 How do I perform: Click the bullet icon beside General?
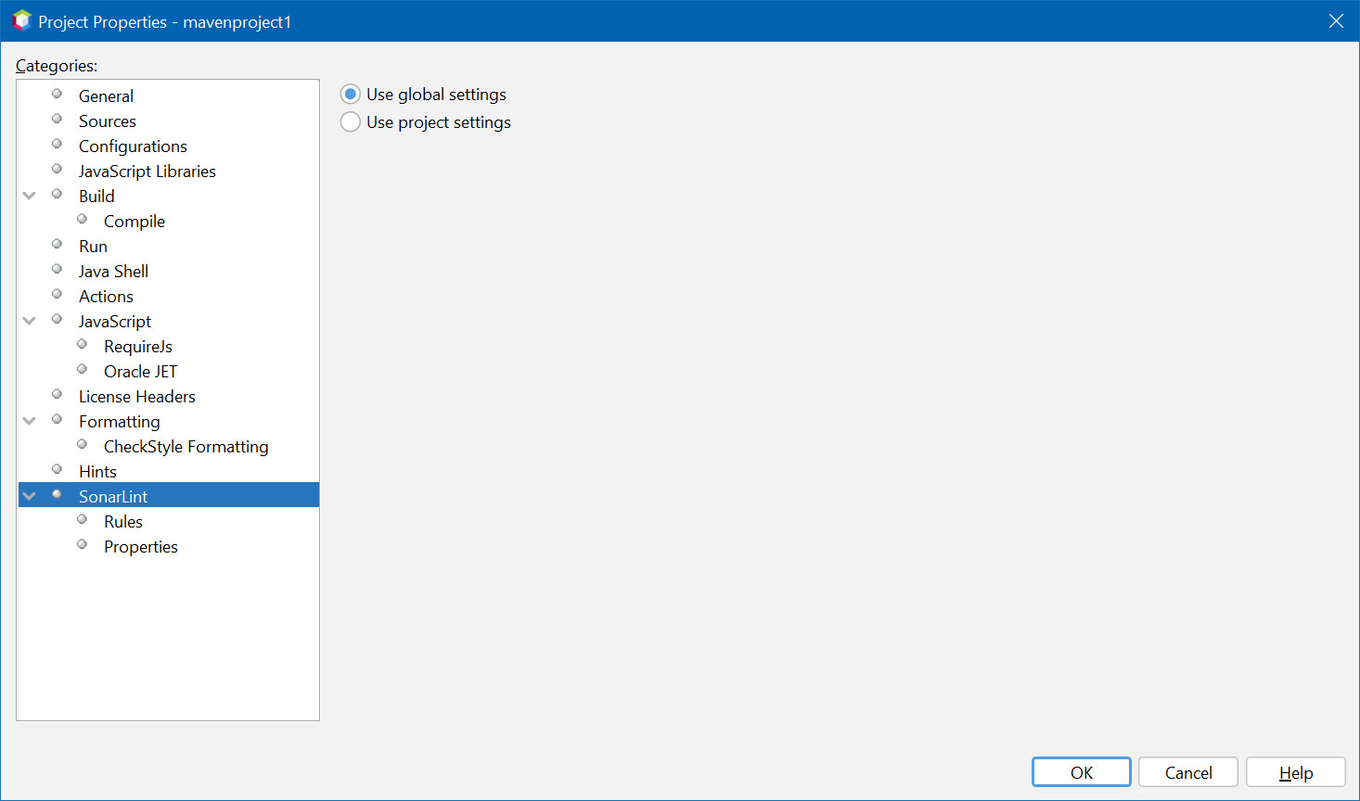[57, 95]
